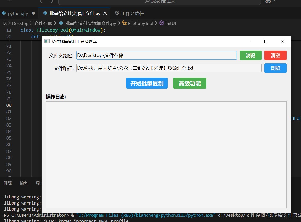Click FileCopyTool class breadcrumb

pos(141,24)
